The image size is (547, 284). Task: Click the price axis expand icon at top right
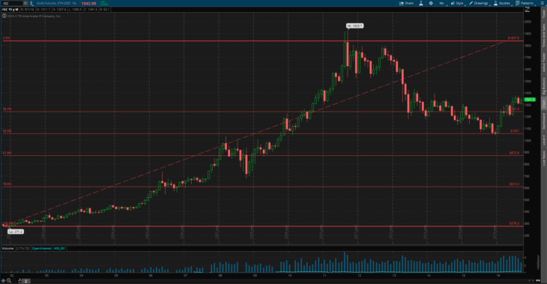(528, 10)
